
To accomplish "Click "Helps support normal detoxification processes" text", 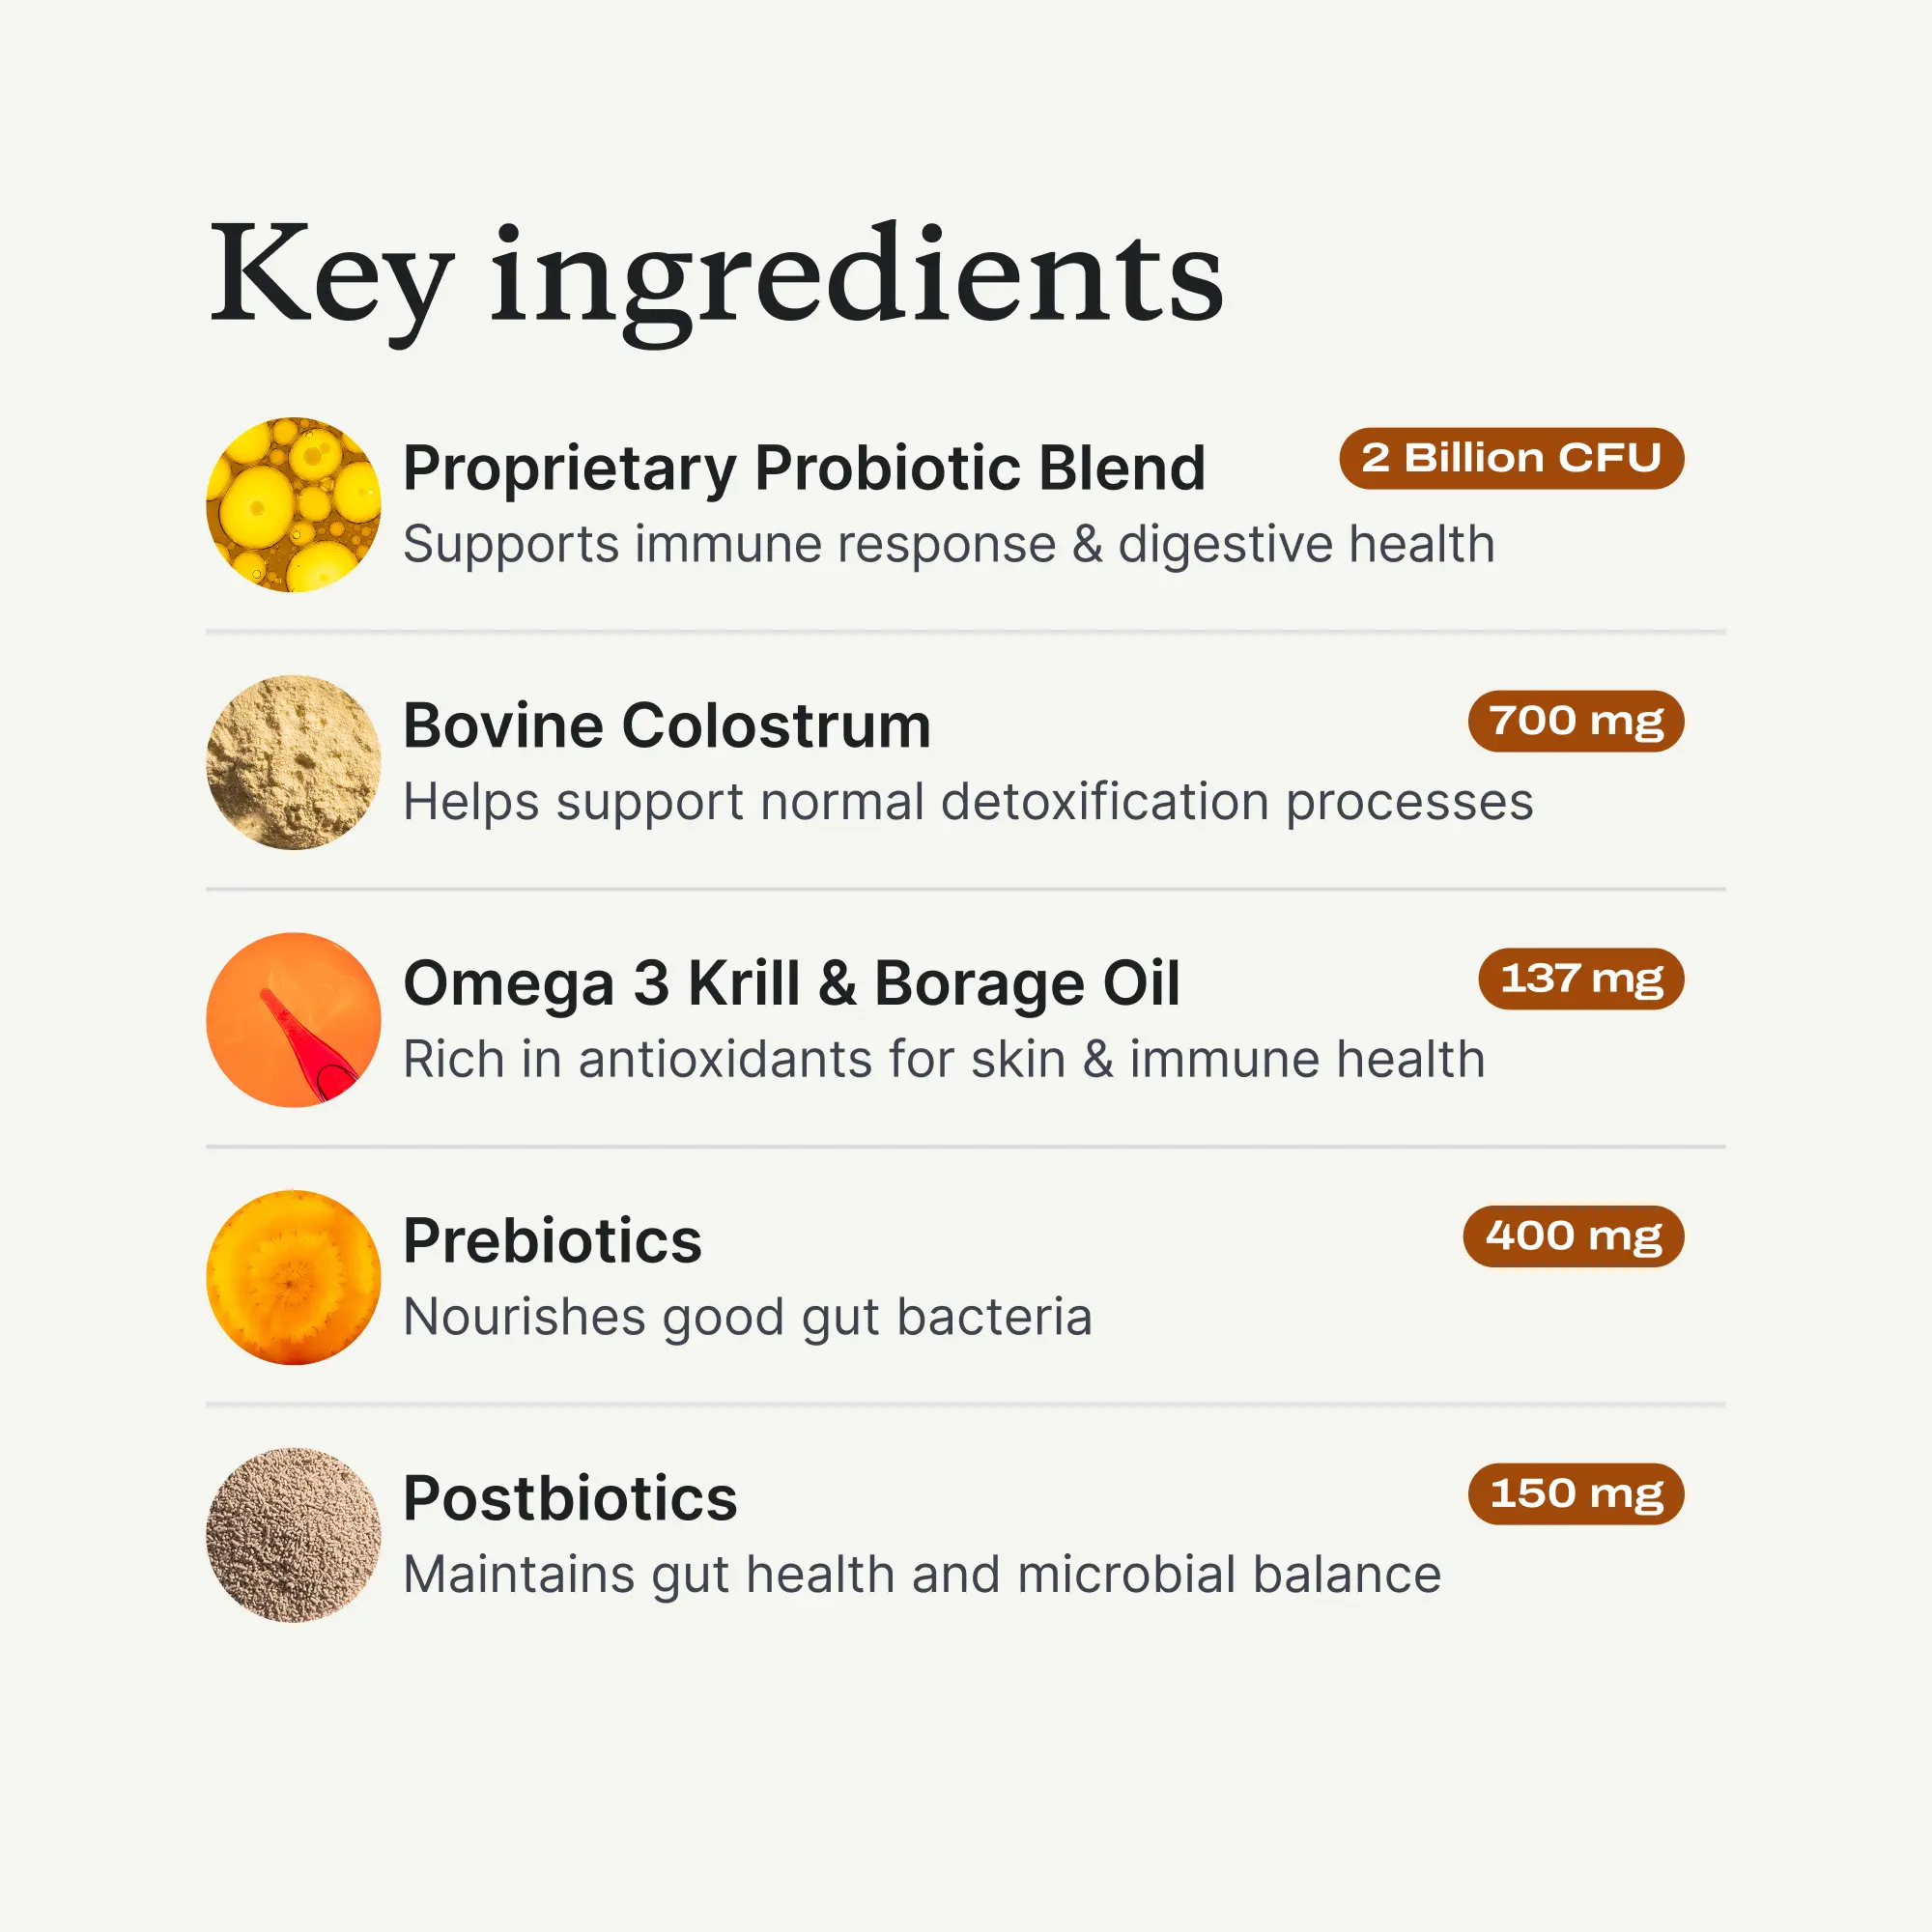I will pos(967,802).
